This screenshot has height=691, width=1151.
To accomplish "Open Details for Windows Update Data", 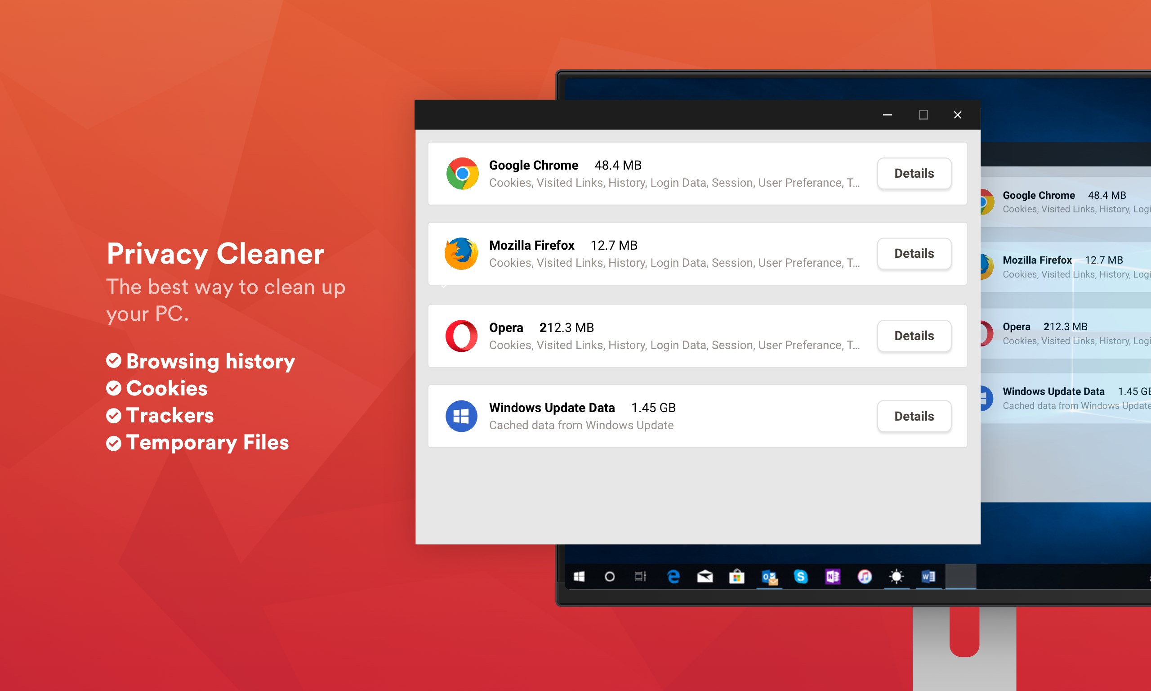I will click(914, 416).
